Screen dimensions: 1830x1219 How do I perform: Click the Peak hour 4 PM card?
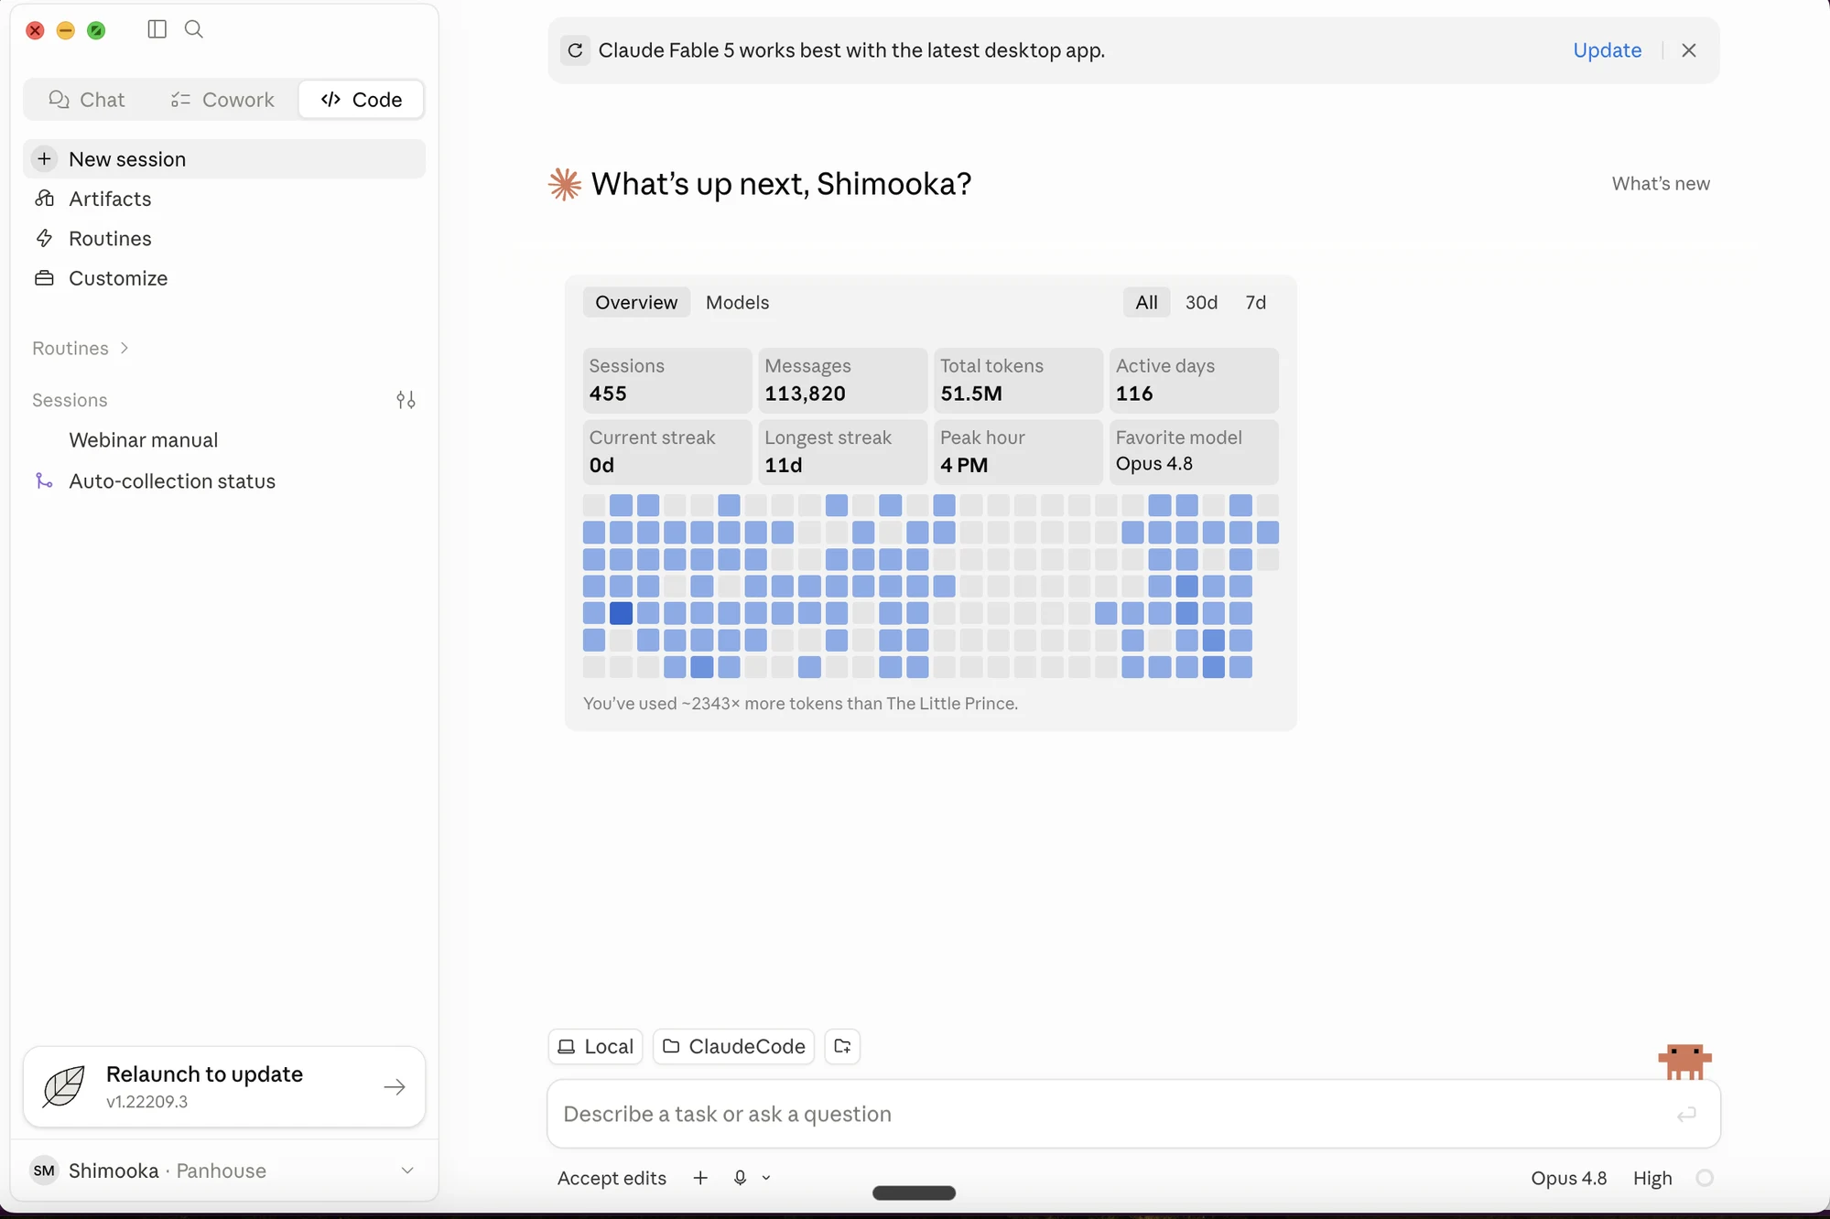(1018, 452)
